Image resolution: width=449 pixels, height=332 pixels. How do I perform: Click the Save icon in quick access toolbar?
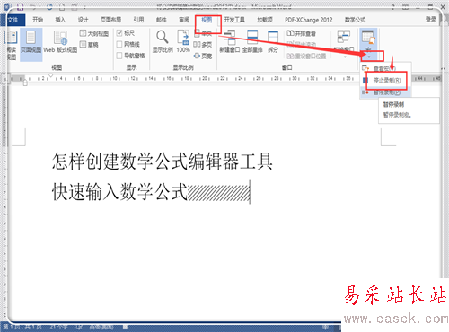(21, 6)
